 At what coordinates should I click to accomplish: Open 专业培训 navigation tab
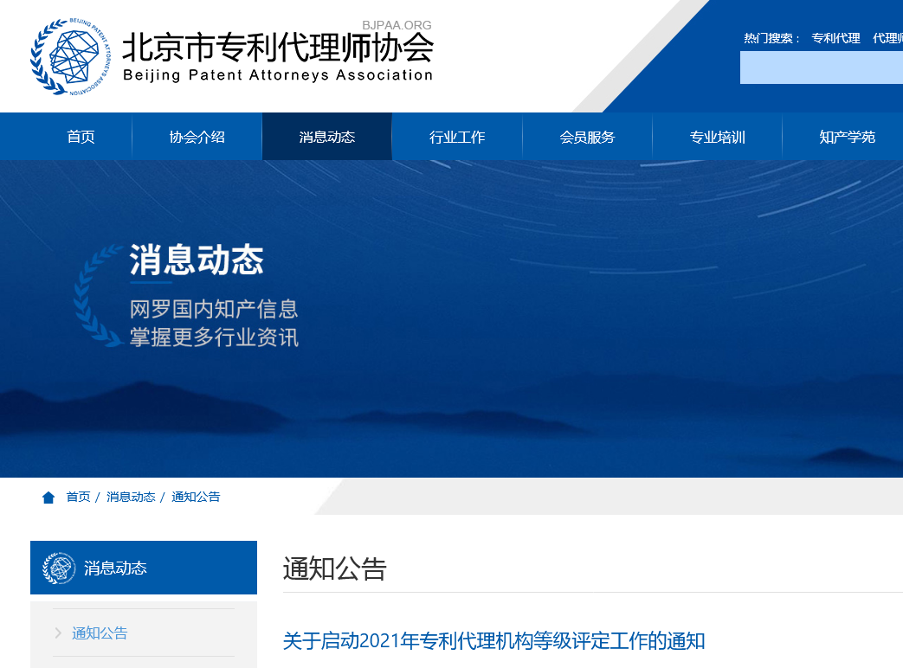[718, 137]
